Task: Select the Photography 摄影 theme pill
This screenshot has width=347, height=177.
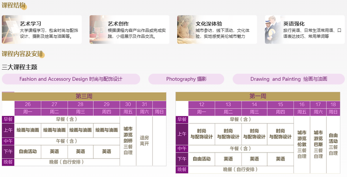Action: [x=186, y=79]
